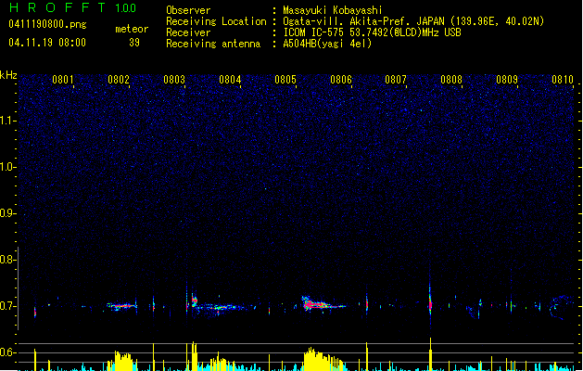Click the 0803 time marker

tap(174, 80)
